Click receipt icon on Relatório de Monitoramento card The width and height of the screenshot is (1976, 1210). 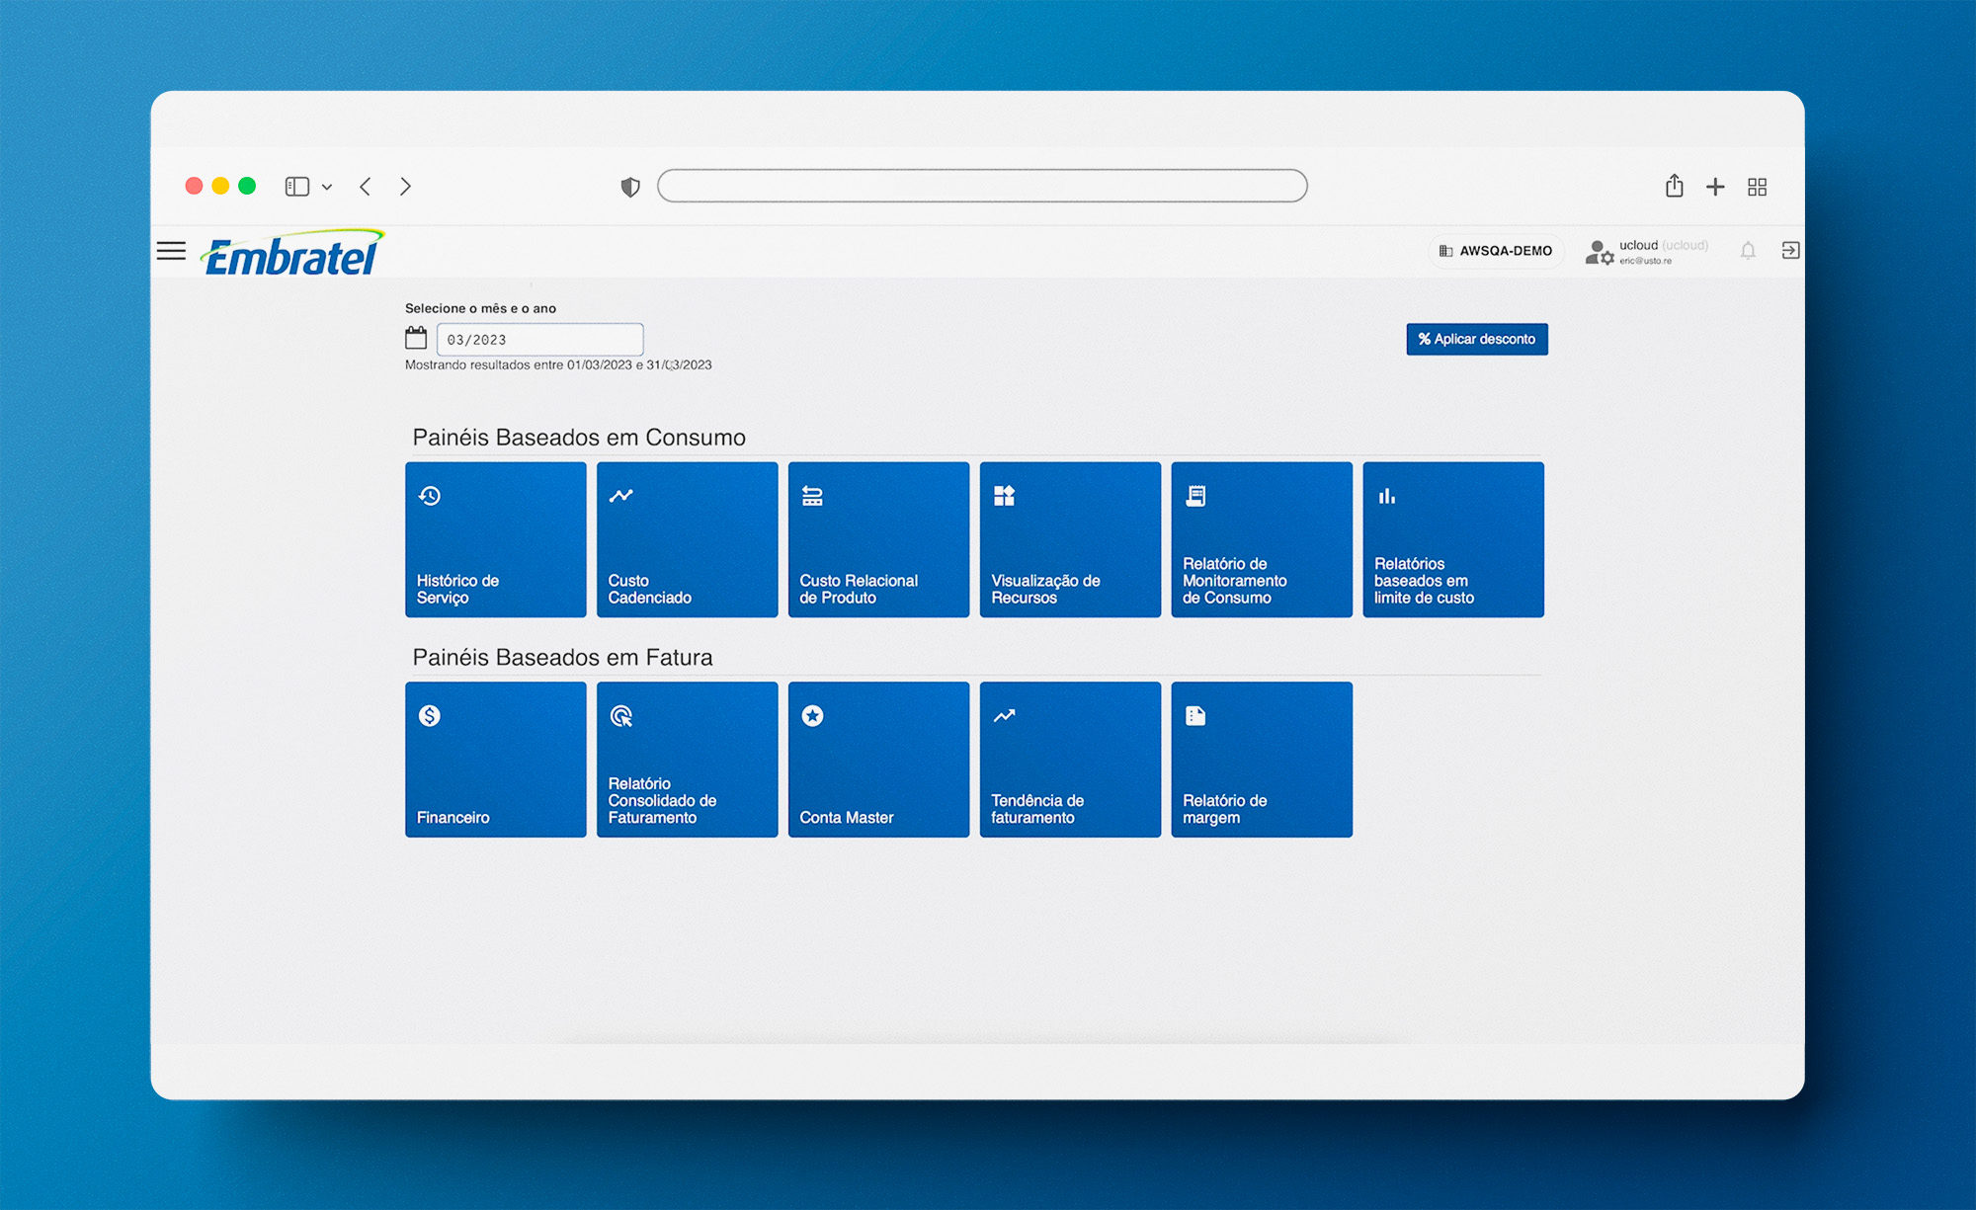pyautogui.click(x=1195, y=496)
